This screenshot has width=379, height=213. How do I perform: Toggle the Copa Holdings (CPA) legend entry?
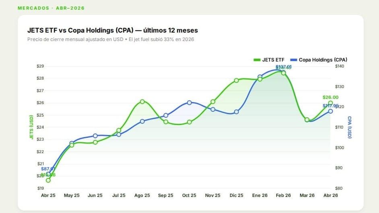(x=319, y=60)
